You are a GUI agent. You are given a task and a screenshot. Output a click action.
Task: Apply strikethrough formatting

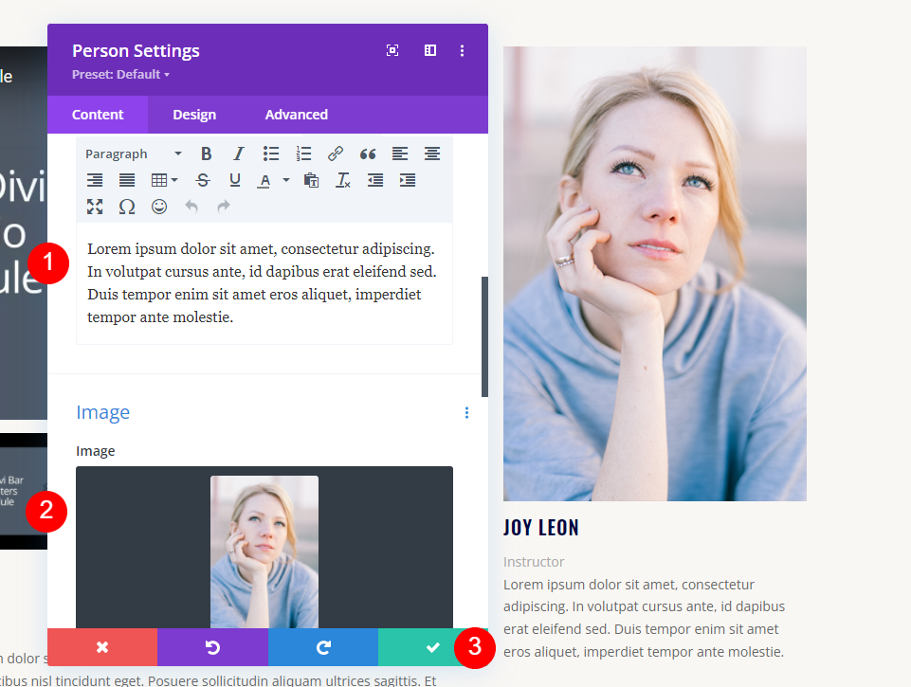pyautogui.click(x=203, y=180)
